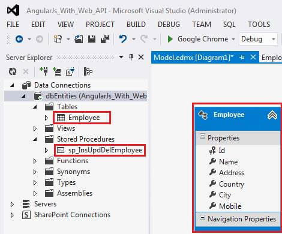Click the Visual Studio logo icon
This screenshot has height=234, width=282.
tap(13, 10)
